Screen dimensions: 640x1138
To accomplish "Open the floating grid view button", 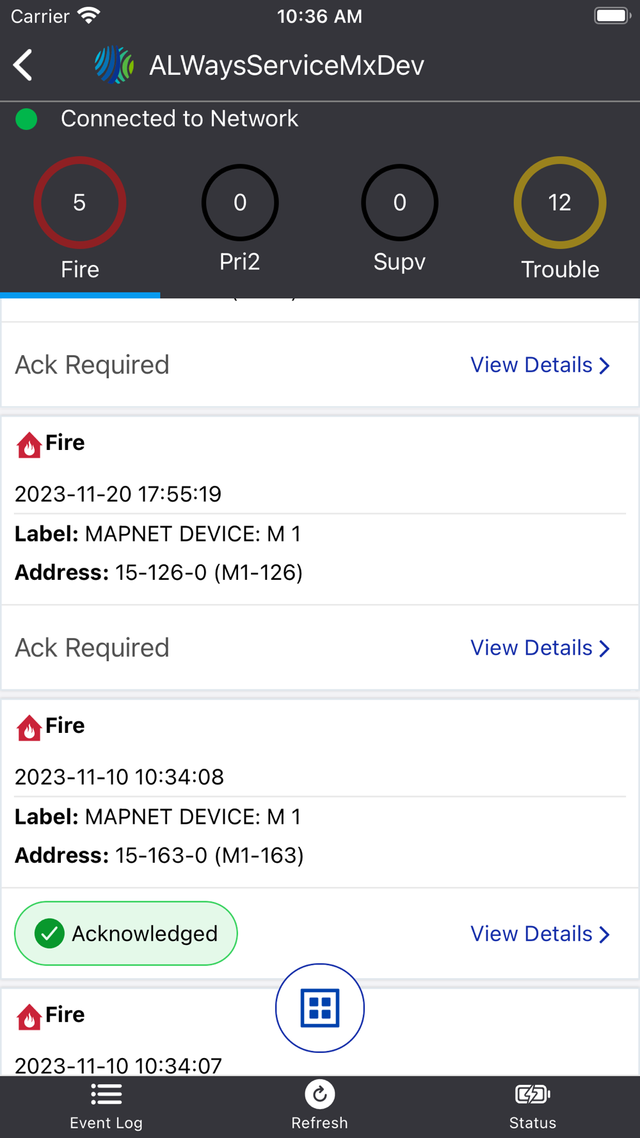I will coord(319,1007).
